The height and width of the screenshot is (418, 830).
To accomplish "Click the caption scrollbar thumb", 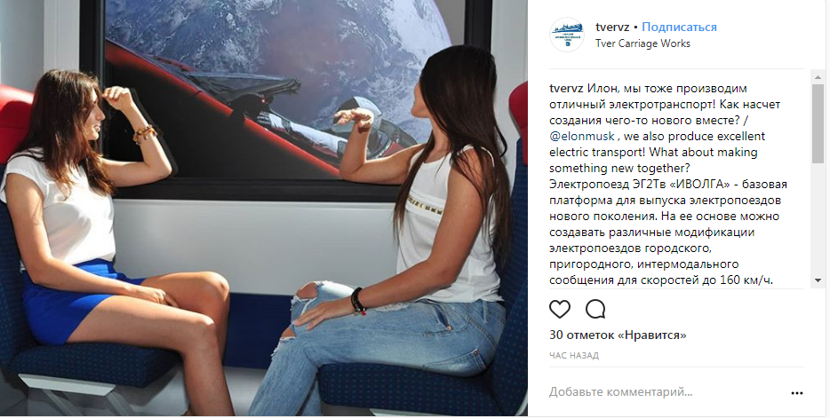I will pos(818,122).
